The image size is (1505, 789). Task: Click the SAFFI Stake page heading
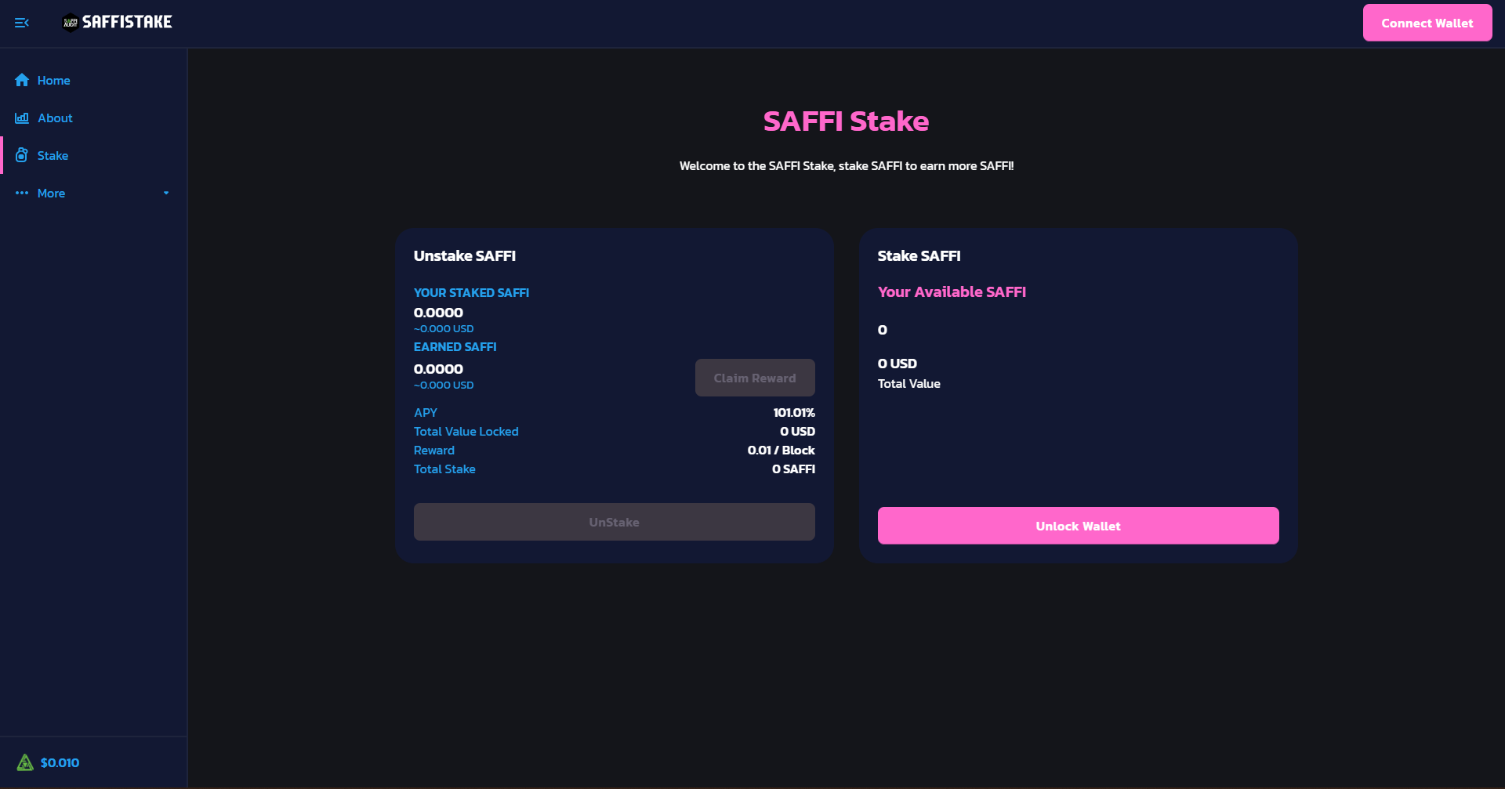[x=846, y=121]
